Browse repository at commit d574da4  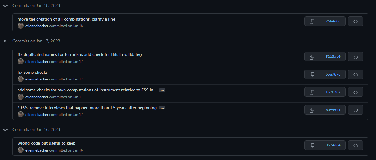click(355, 145)
